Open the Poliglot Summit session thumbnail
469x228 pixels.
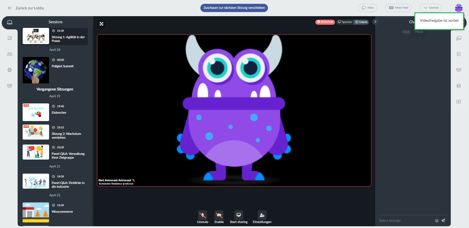point(36,70)
